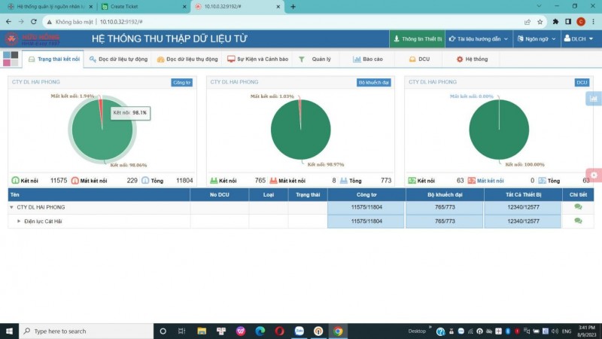Open the Chrome extensions puzzle icon
The width and height of the screenshot is (602, 339).
556,22
